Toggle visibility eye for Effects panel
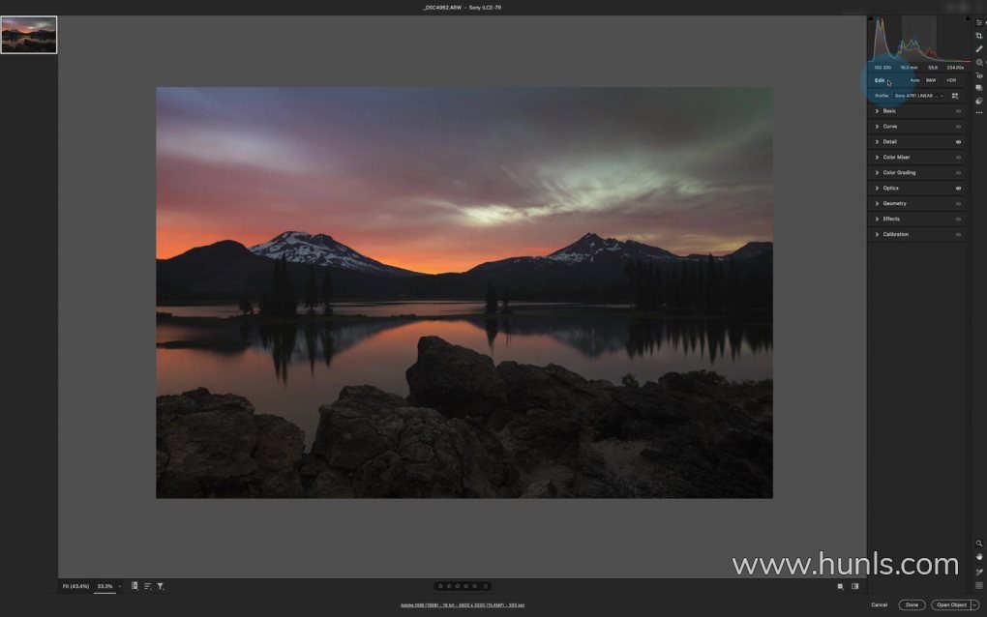This screenshot has width=987, height=617. click(959, 219)
